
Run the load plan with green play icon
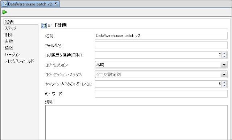coord(5,12)
